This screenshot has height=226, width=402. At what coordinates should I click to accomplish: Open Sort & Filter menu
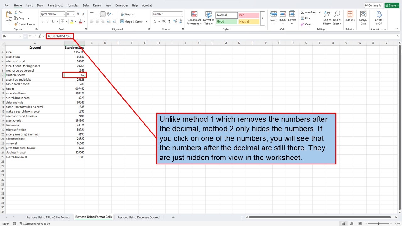327,18
